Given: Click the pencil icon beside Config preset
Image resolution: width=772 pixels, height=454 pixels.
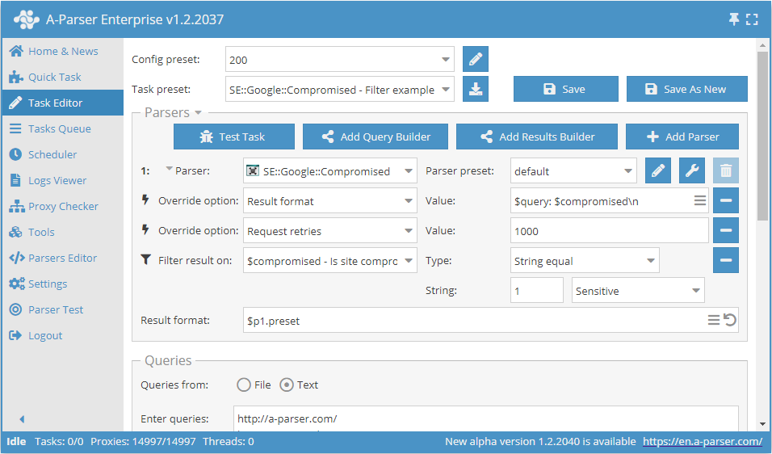Looking at the screenshot, I should coord(476,59).
